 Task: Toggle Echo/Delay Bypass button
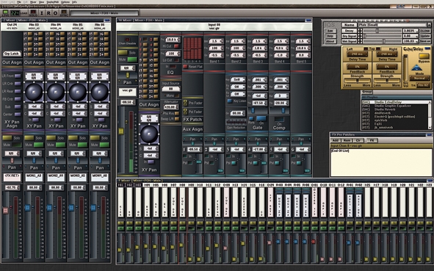(x=424, y=56)
